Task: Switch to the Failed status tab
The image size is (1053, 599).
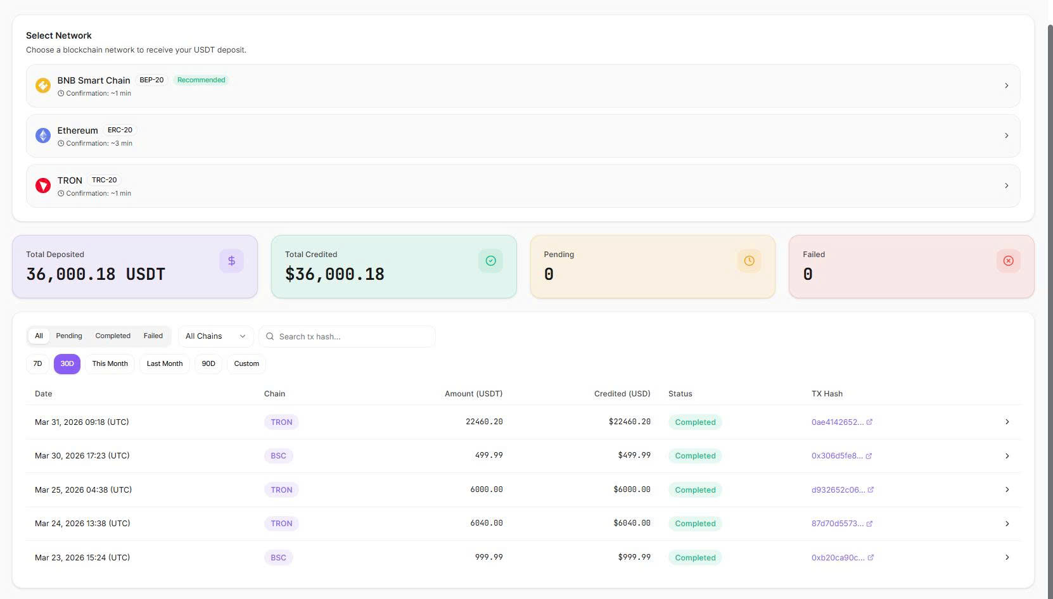Action: coord(153,336)
